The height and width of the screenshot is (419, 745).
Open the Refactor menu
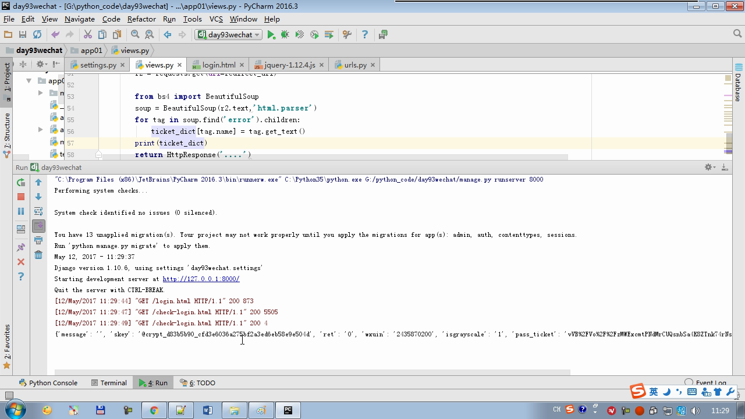coord(141,19)
